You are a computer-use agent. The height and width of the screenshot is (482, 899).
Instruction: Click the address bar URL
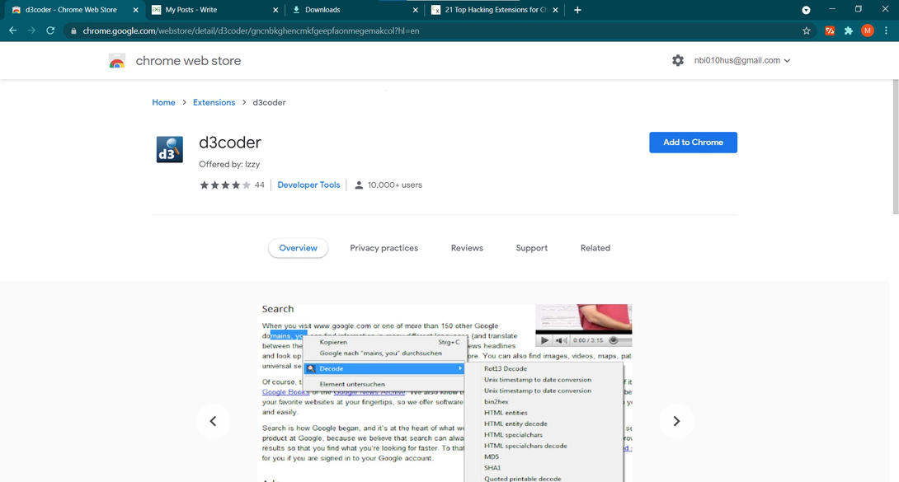pos(251,31)
